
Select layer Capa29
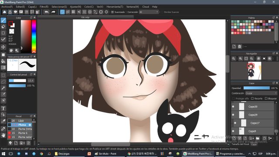[x=252, y=115]
